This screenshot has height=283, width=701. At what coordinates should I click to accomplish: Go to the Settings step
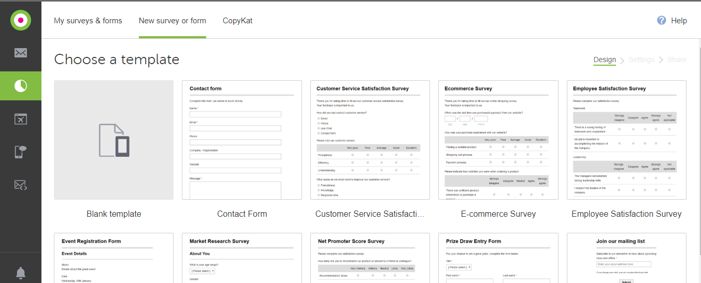tap(641, 59)
